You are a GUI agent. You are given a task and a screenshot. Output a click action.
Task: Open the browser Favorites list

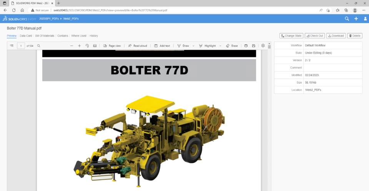(338, 10)
